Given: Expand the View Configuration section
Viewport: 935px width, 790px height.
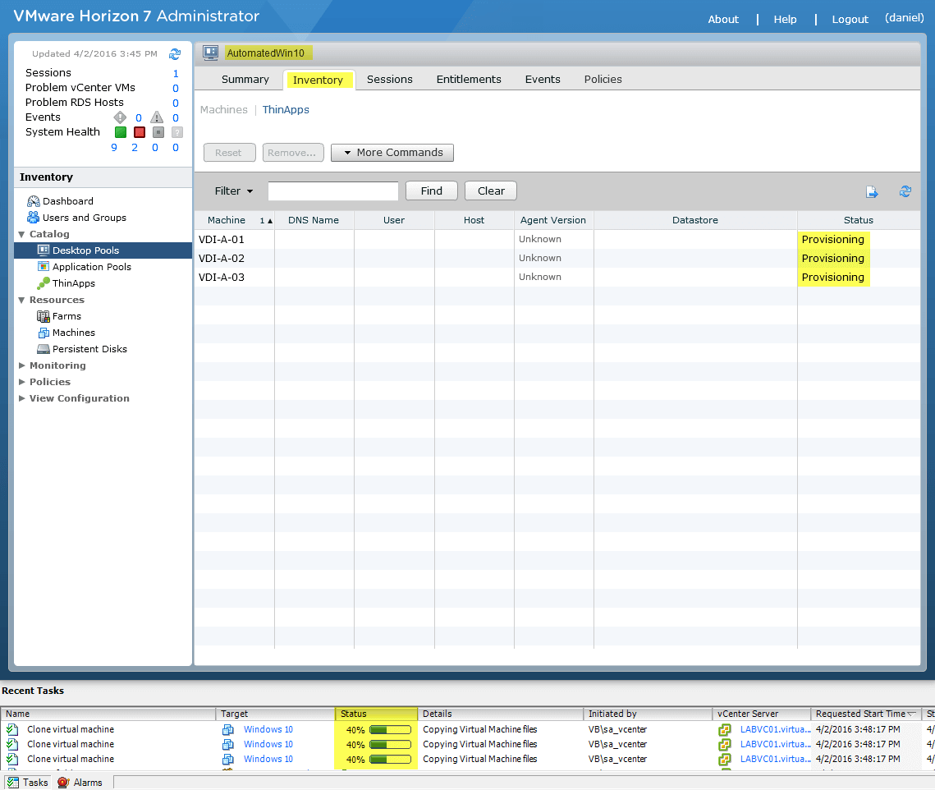Looking at the screenshot, I should pyautogui.click(x=22, y=398).
